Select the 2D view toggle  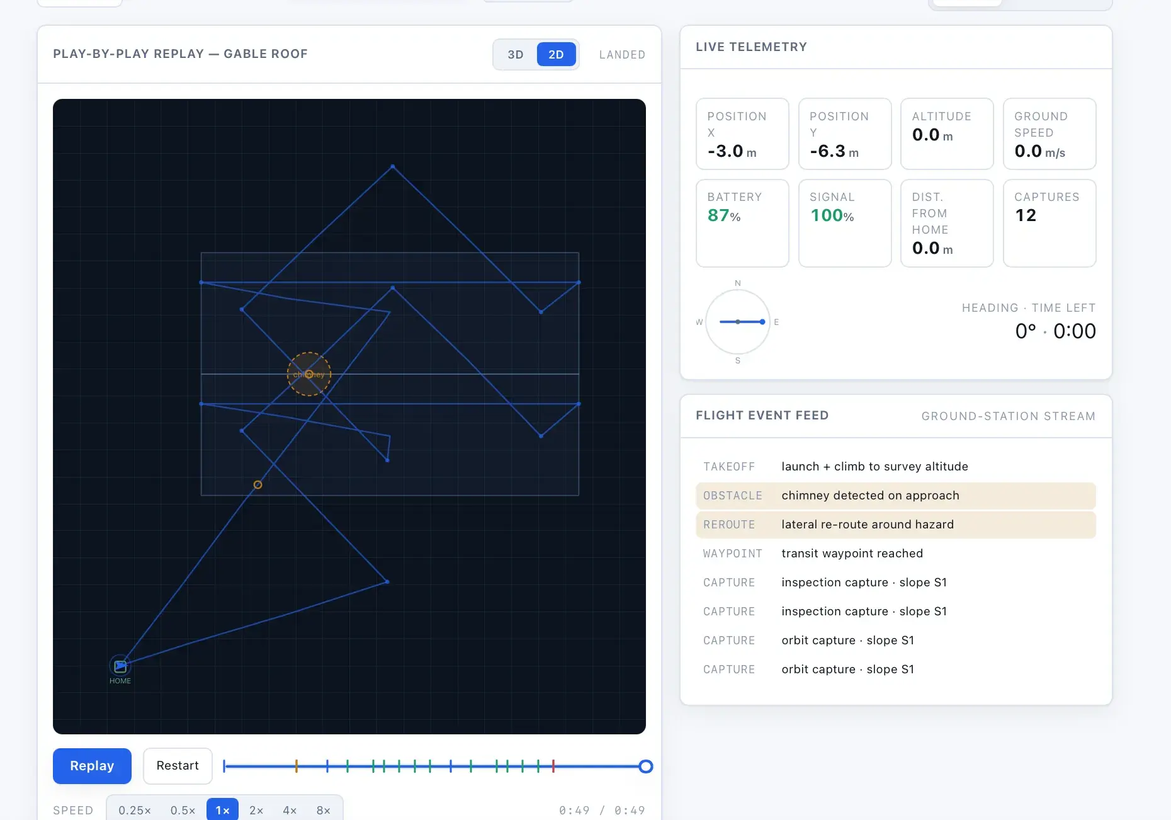556,54
